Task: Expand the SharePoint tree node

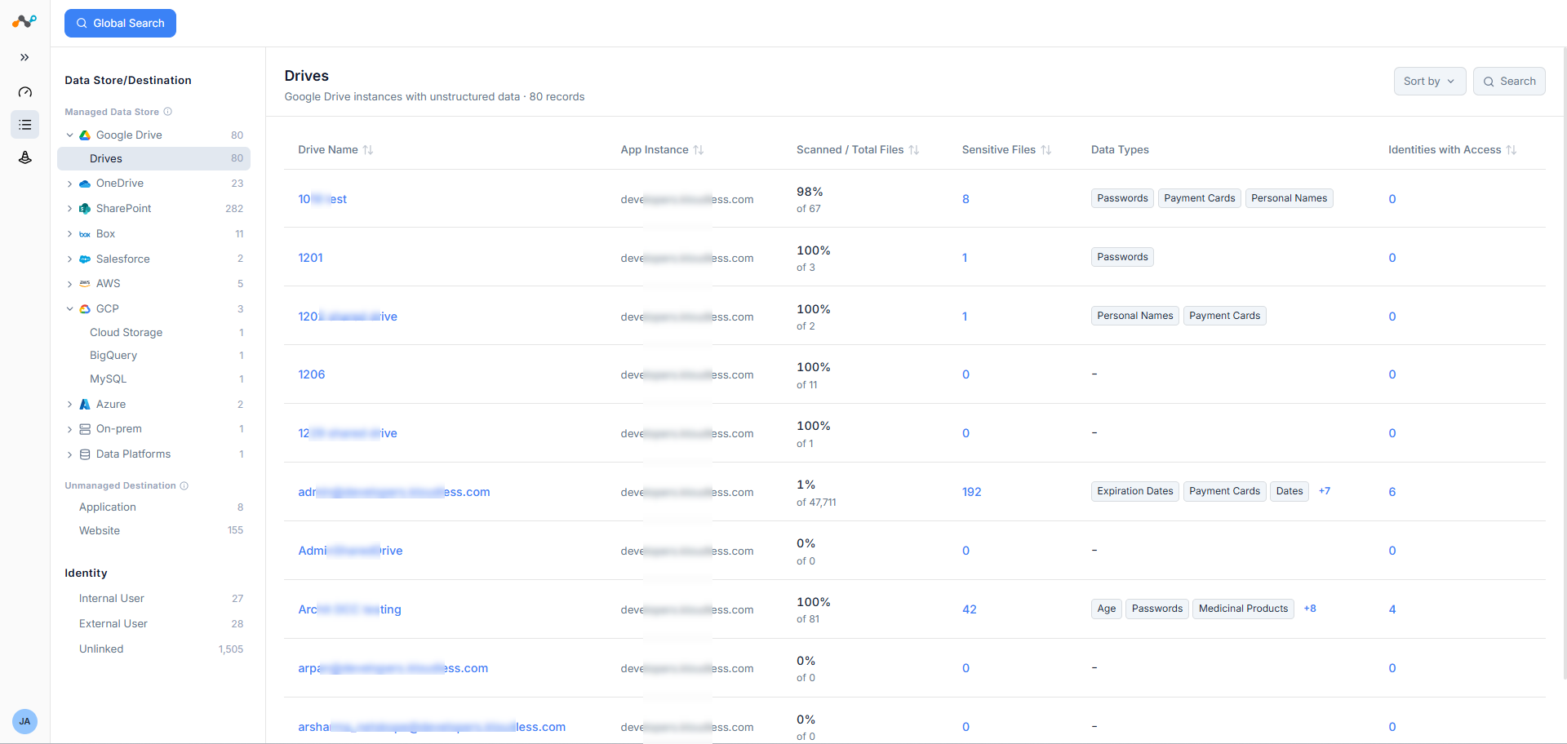Action: pyautogui.click(x=69, y=209)
